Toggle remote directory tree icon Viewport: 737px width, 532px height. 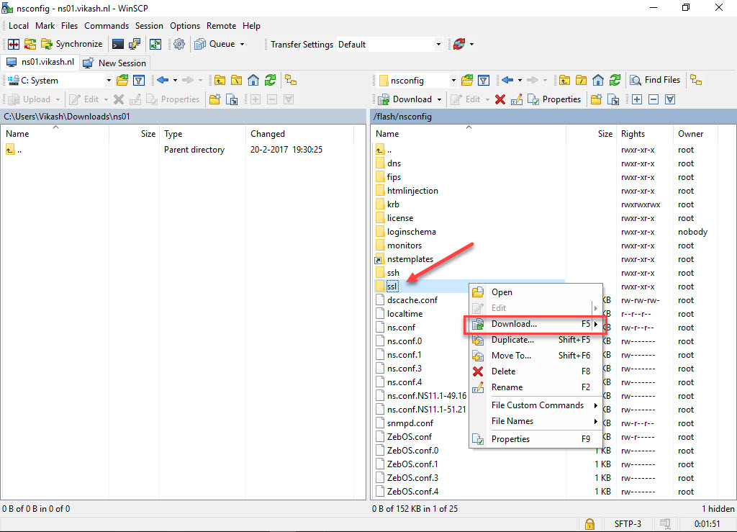point(696,81)
